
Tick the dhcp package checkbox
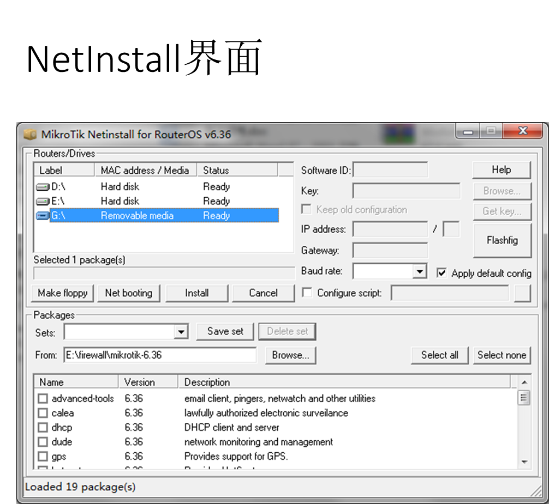[43, 428]
